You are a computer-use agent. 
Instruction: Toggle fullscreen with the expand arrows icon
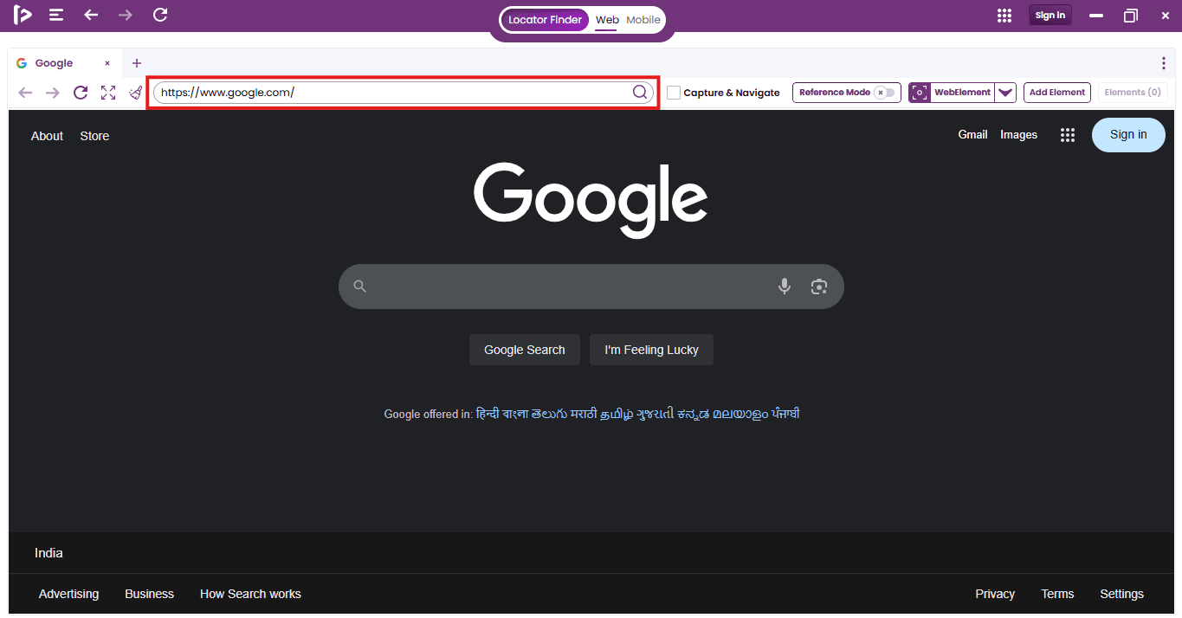coord(108,93)
